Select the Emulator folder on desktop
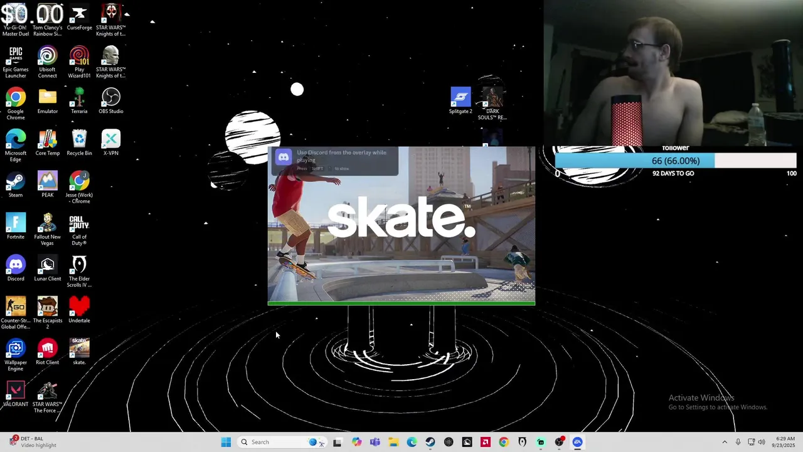 48,101
